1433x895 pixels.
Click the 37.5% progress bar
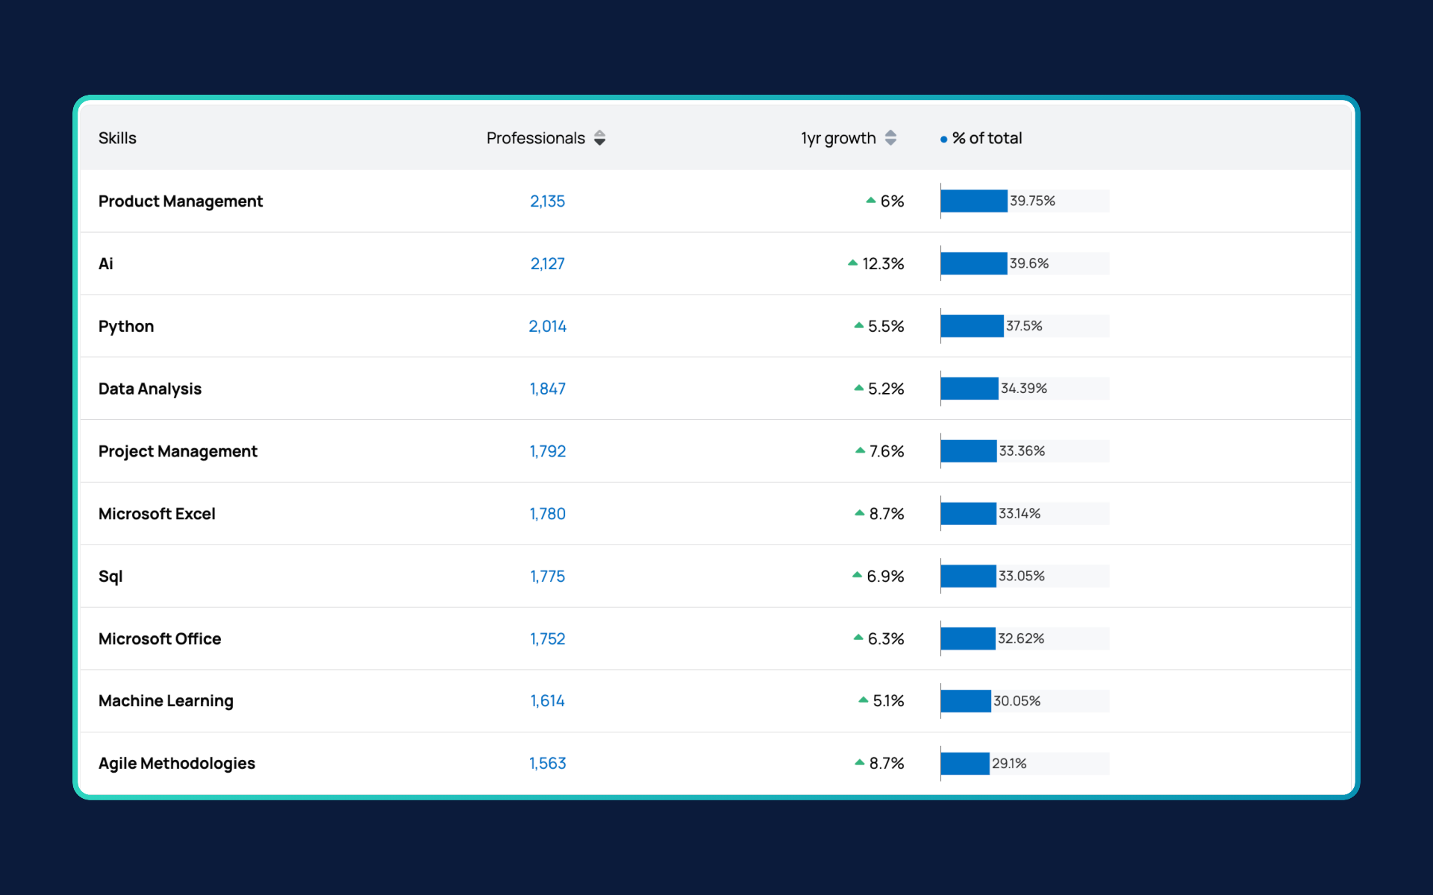(x=1025, y=326)
